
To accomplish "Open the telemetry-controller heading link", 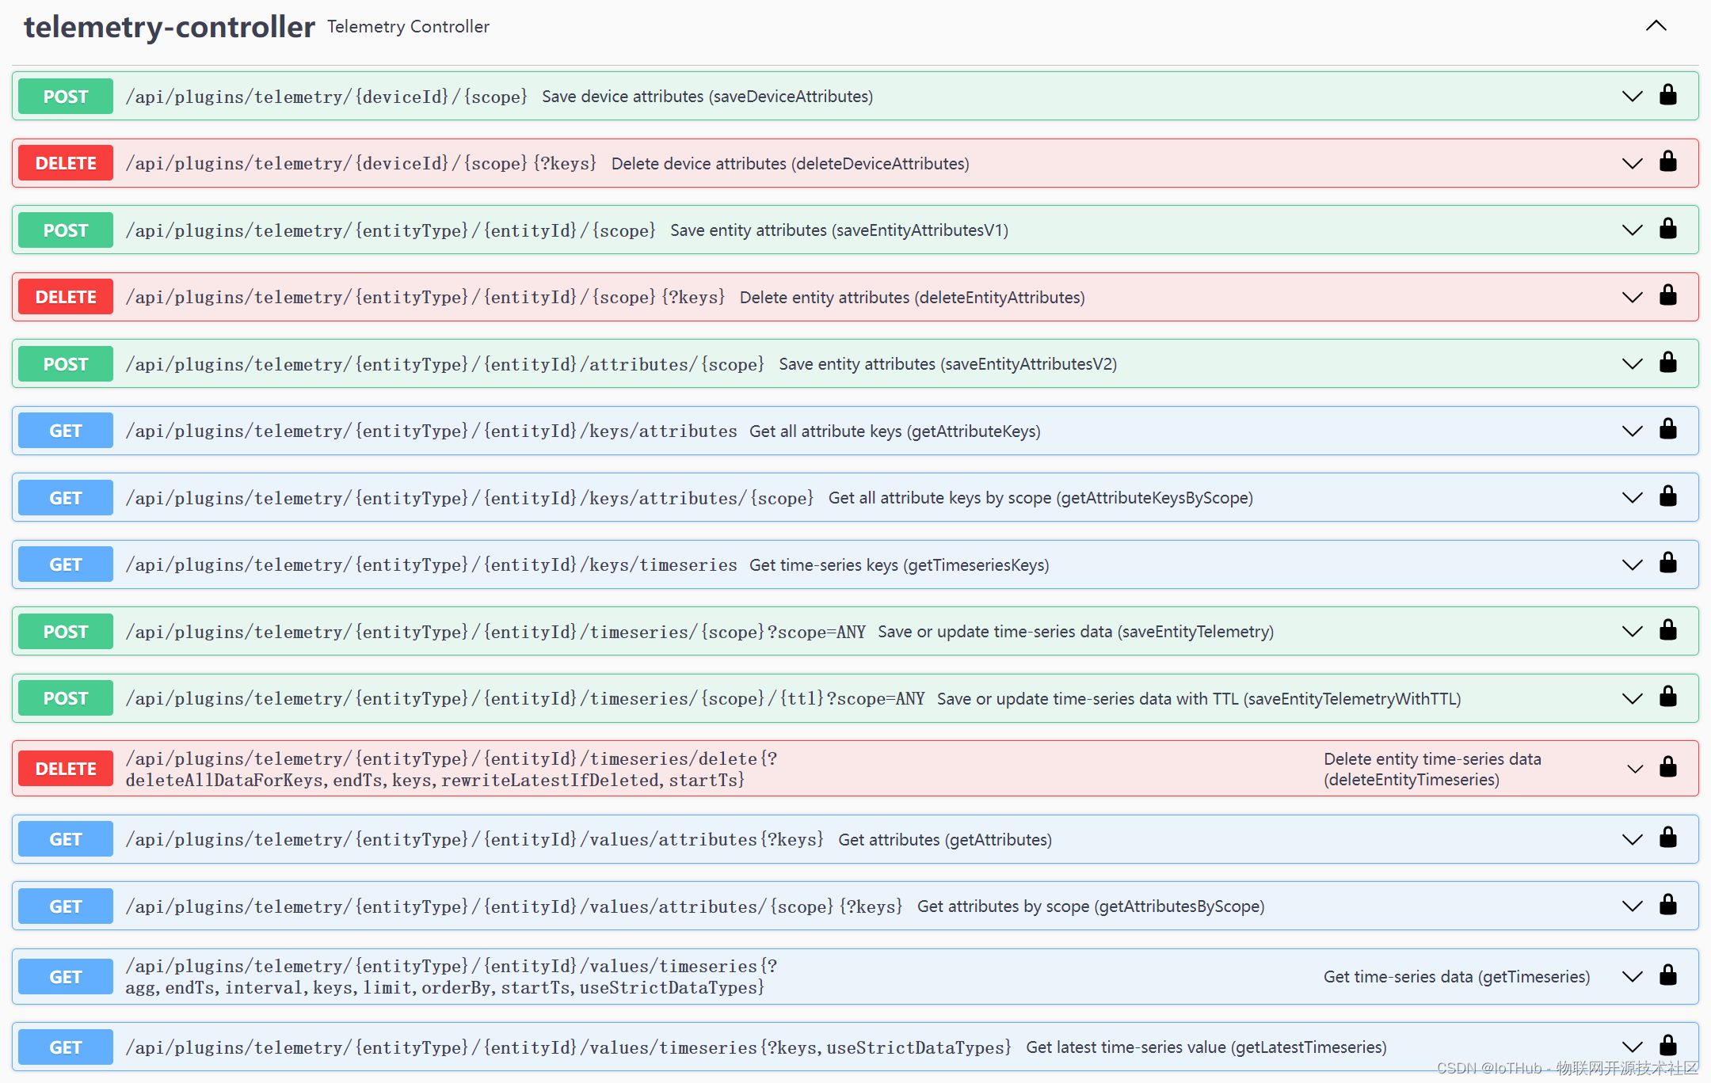I will click(169, 27).
